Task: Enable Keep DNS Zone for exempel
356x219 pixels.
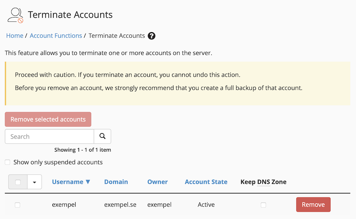Action: [x=263, y=205]
